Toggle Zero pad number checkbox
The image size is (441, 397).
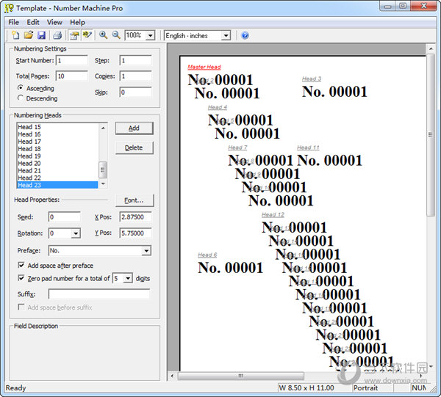pos(21,278)
